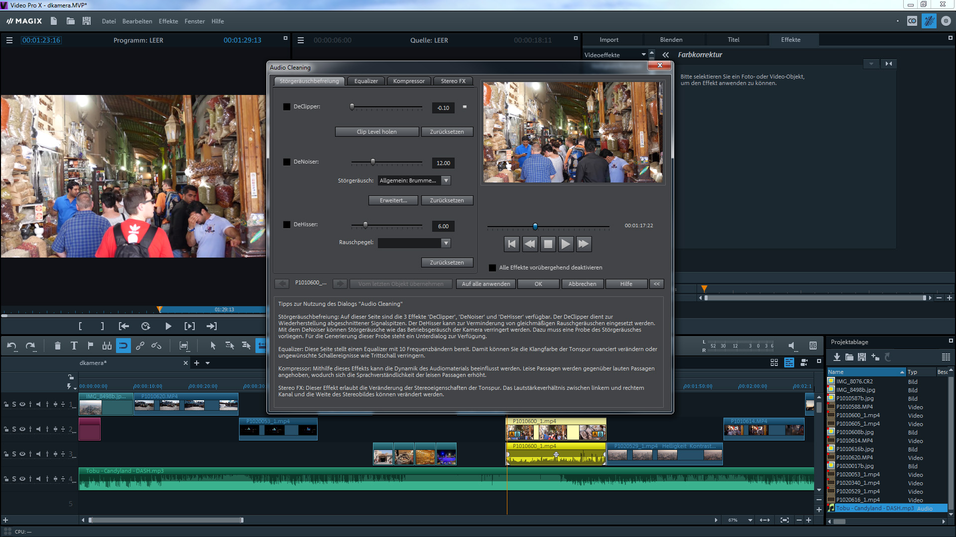Viewport: 956px width, 537px height.
Task: Open timeline zoom percentage dropdown
Action: (x=750, y=520)
